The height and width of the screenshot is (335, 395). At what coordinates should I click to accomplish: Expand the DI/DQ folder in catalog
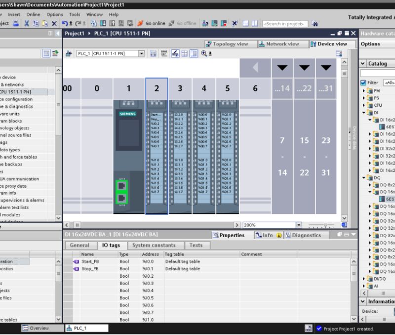[363, 279]
